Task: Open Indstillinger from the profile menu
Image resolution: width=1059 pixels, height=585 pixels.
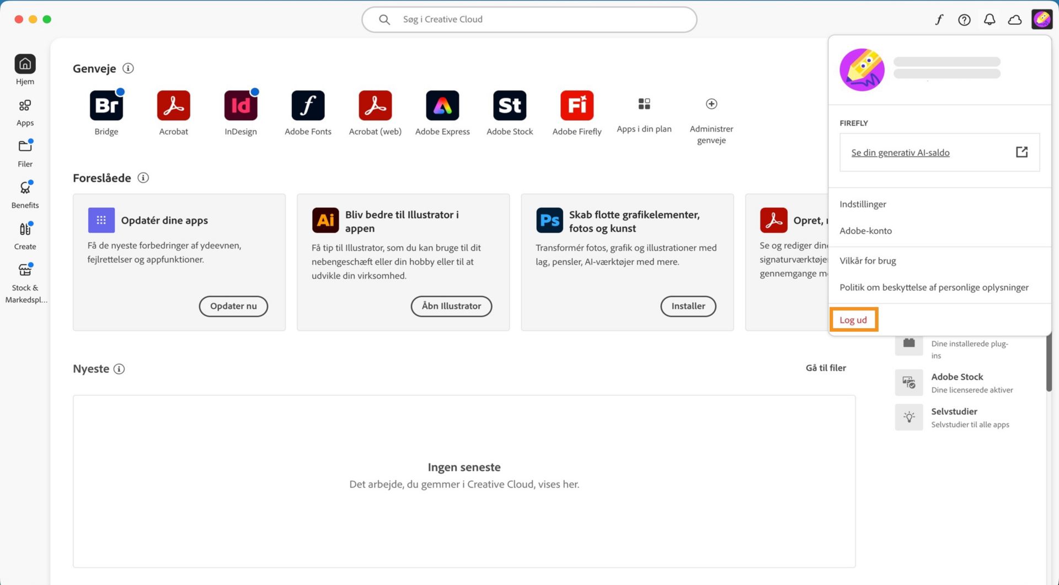Action: tap(863, 204)
